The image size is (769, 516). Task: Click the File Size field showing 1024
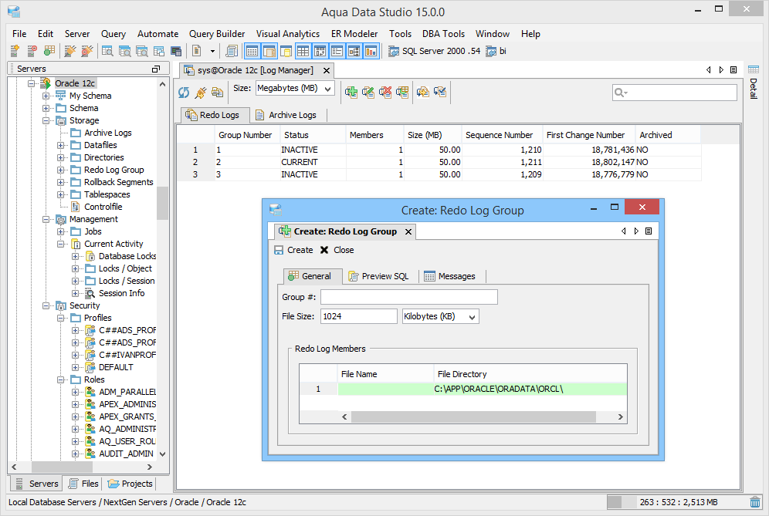click(x=359, y=316)
